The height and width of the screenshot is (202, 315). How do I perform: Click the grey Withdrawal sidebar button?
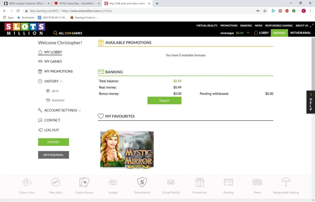pyautogui.click(x=54, y=155)
